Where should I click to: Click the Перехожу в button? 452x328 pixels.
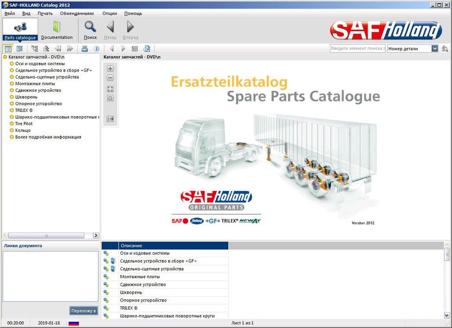(x=83, y=311)
